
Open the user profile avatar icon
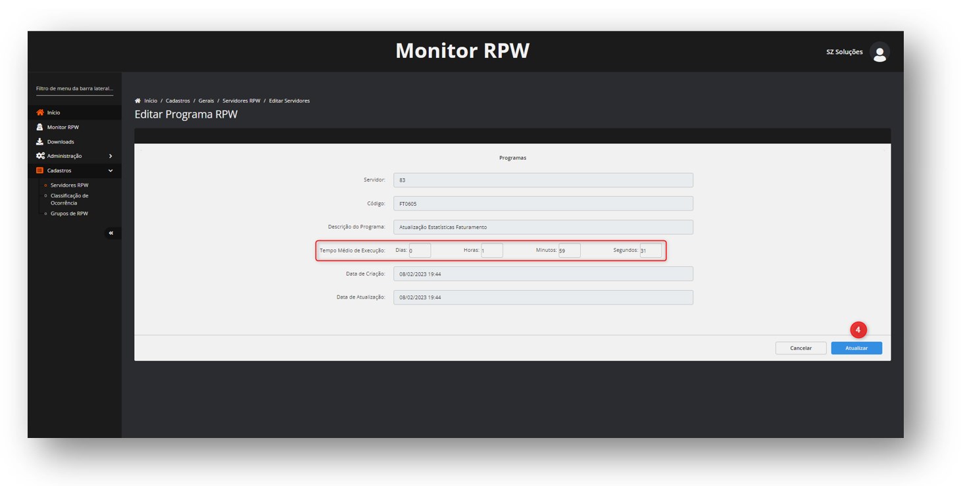879,52
